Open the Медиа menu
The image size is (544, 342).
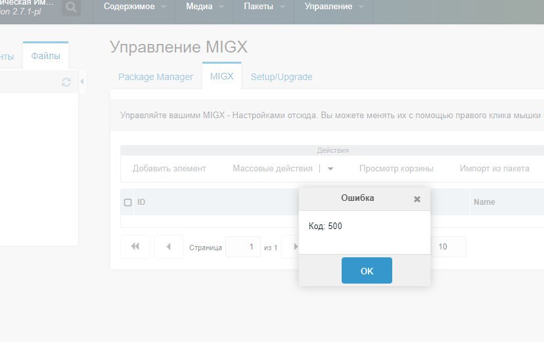coord(204,7)
